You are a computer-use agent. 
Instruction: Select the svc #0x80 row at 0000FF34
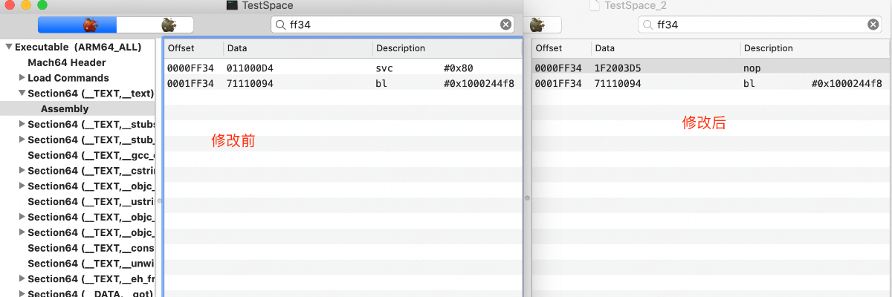click(342, 68)
